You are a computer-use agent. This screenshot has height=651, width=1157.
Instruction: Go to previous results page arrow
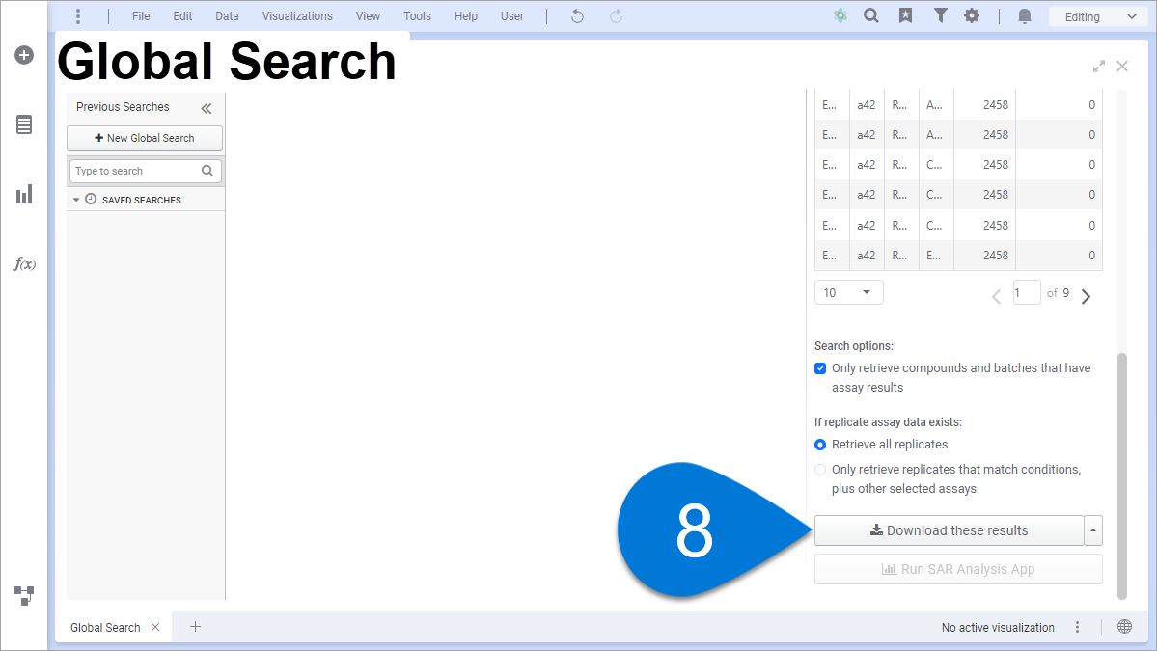point(996,296)
